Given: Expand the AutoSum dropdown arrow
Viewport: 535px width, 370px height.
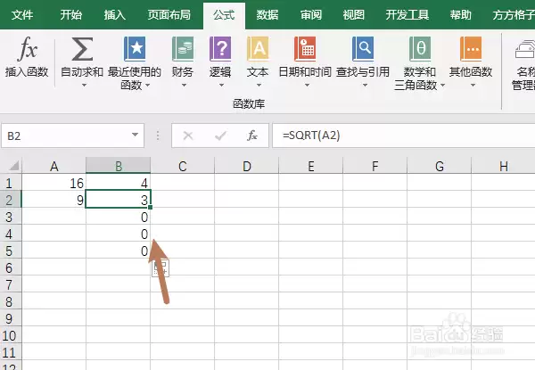Looking at the screenshot, I should [x=84, y=86].
